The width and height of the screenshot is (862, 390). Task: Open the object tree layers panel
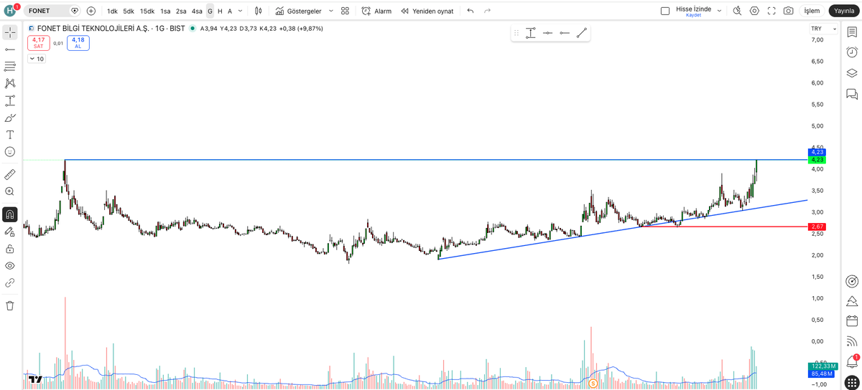[852, 73]
